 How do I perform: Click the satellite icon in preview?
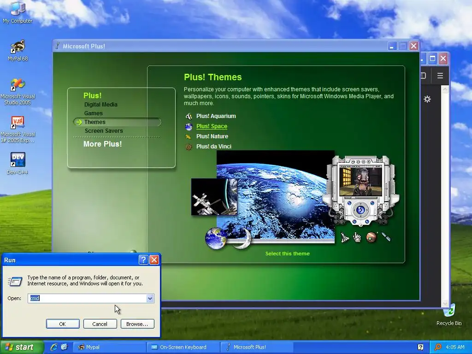pyautogui.click(x=386, y=236)
